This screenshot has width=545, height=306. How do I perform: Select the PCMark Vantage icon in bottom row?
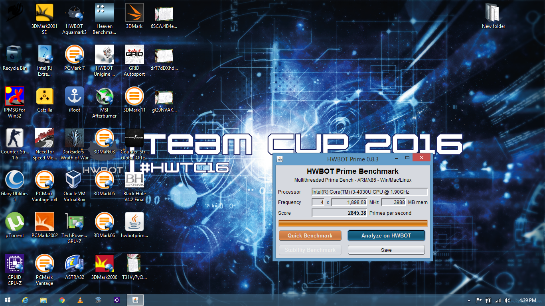(x=44, y=270)
